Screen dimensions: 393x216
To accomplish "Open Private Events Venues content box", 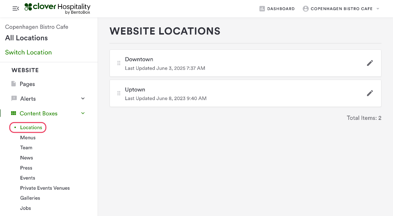I will click(x=45, y=188).
